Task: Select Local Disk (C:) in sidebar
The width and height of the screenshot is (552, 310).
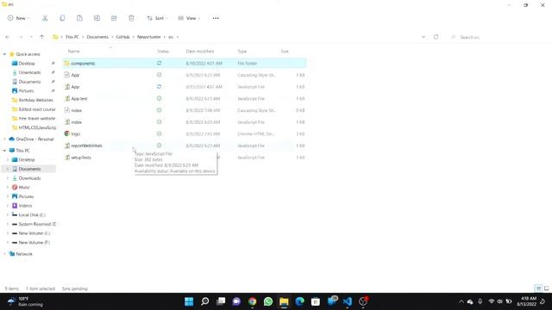Action: coord(32,214)
